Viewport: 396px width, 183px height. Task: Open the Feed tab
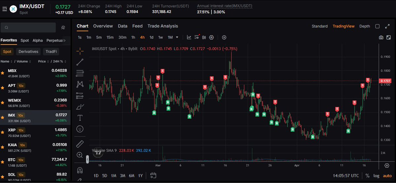(x=137, y=26)
